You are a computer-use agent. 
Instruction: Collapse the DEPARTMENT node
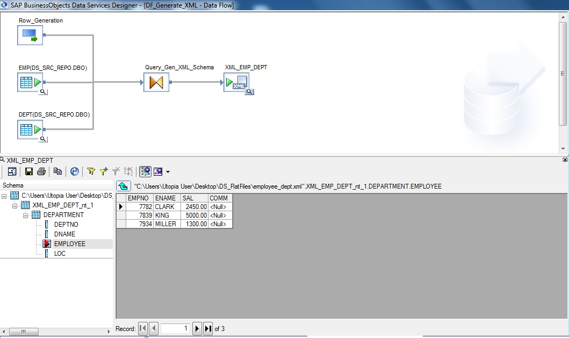(25, 215)
